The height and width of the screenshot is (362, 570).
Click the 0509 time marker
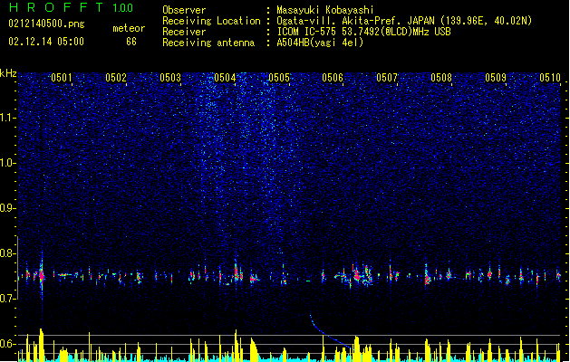click(x=496, y=78)
